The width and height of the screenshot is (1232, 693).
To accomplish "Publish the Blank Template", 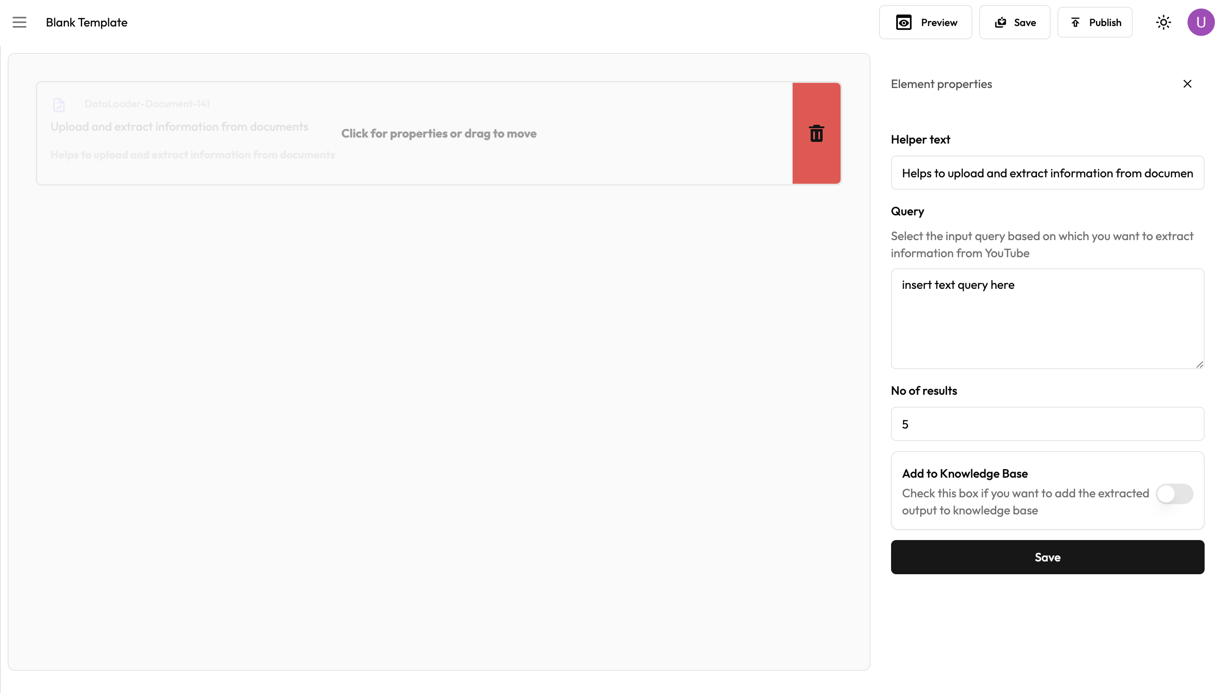I will pos(1094,23).
